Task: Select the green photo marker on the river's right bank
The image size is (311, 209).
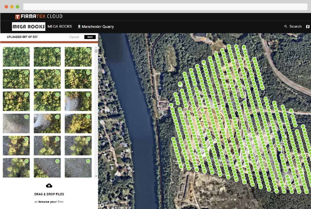Action: tap(171, 105)
